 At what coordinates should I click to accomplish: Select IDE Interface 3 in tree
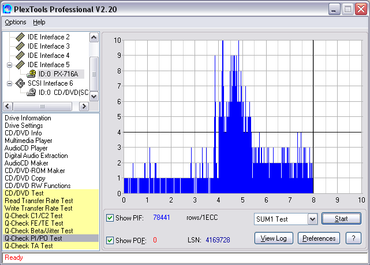tap(48, 46)
